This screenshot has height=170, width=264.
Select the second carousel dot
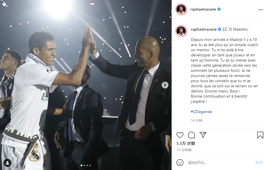[84, 165]
